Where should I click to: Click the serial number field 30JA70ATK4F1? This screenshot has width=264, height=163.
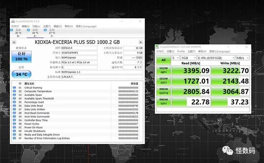(79, 53)
